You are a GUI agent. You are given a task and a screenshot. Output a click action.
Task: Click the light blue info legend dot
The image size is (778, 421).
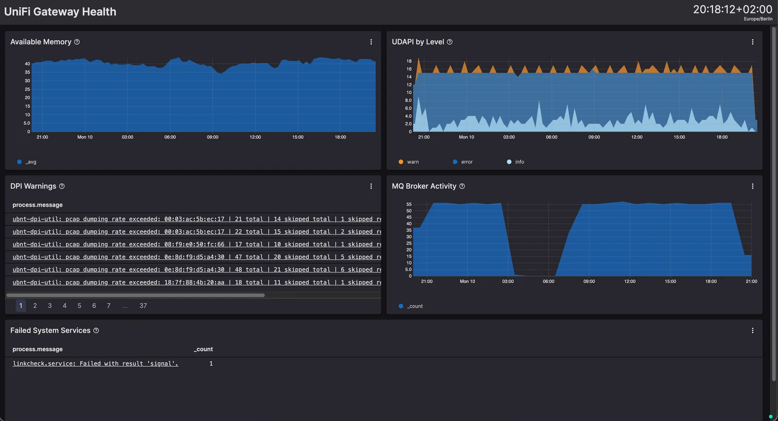point(509,162)
